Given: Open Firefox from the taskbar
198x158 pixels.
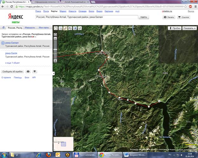Looking at the screenshot, I should pyautogui.click(x=48, y=155).
